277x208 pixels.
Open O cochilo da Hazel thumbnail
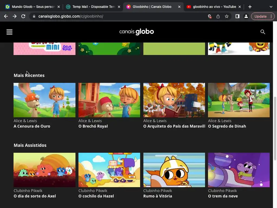pyautogui.click(x=109, y=170)
